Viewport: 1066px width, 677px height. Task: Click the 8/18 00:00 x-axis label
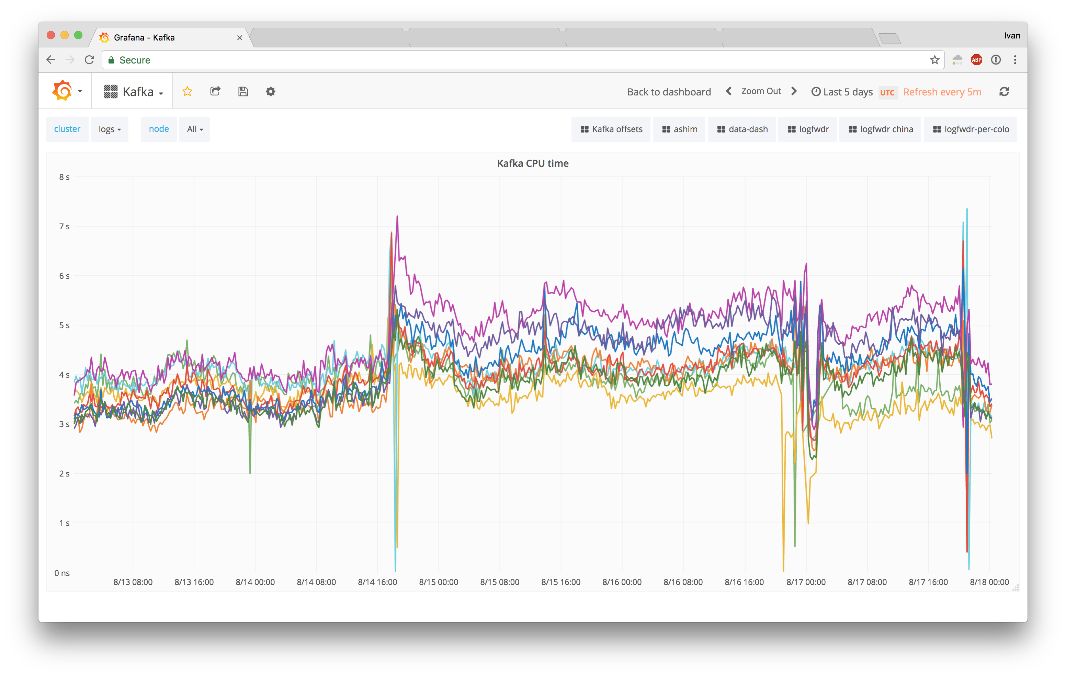point(989,582)
